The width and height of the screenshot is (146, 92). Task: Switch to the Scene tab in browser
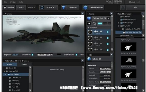(x=24, y=64)
